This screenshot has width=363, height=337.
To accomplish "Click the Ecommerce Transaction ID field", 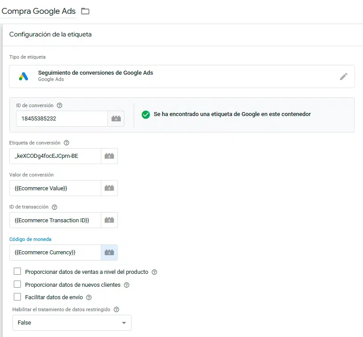I will [x=56, y=220].
